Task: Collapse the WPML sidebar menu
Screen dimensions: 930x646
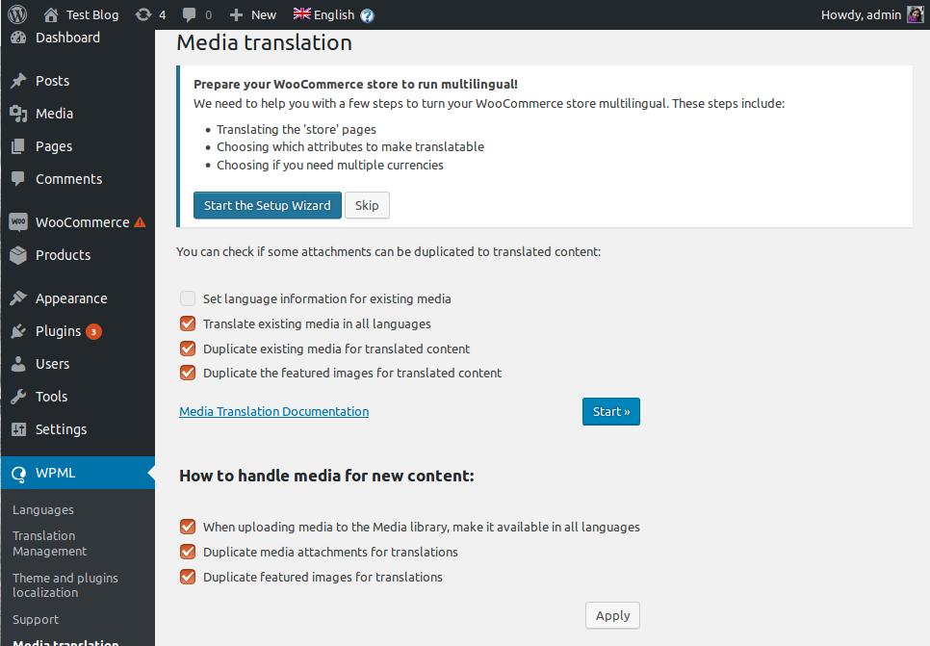Action: pyautogui.click(x=77, y=473)
